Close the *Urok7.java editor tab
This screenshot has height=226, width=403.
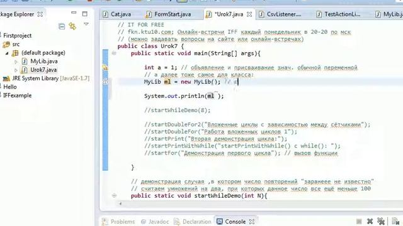point(249,14)
